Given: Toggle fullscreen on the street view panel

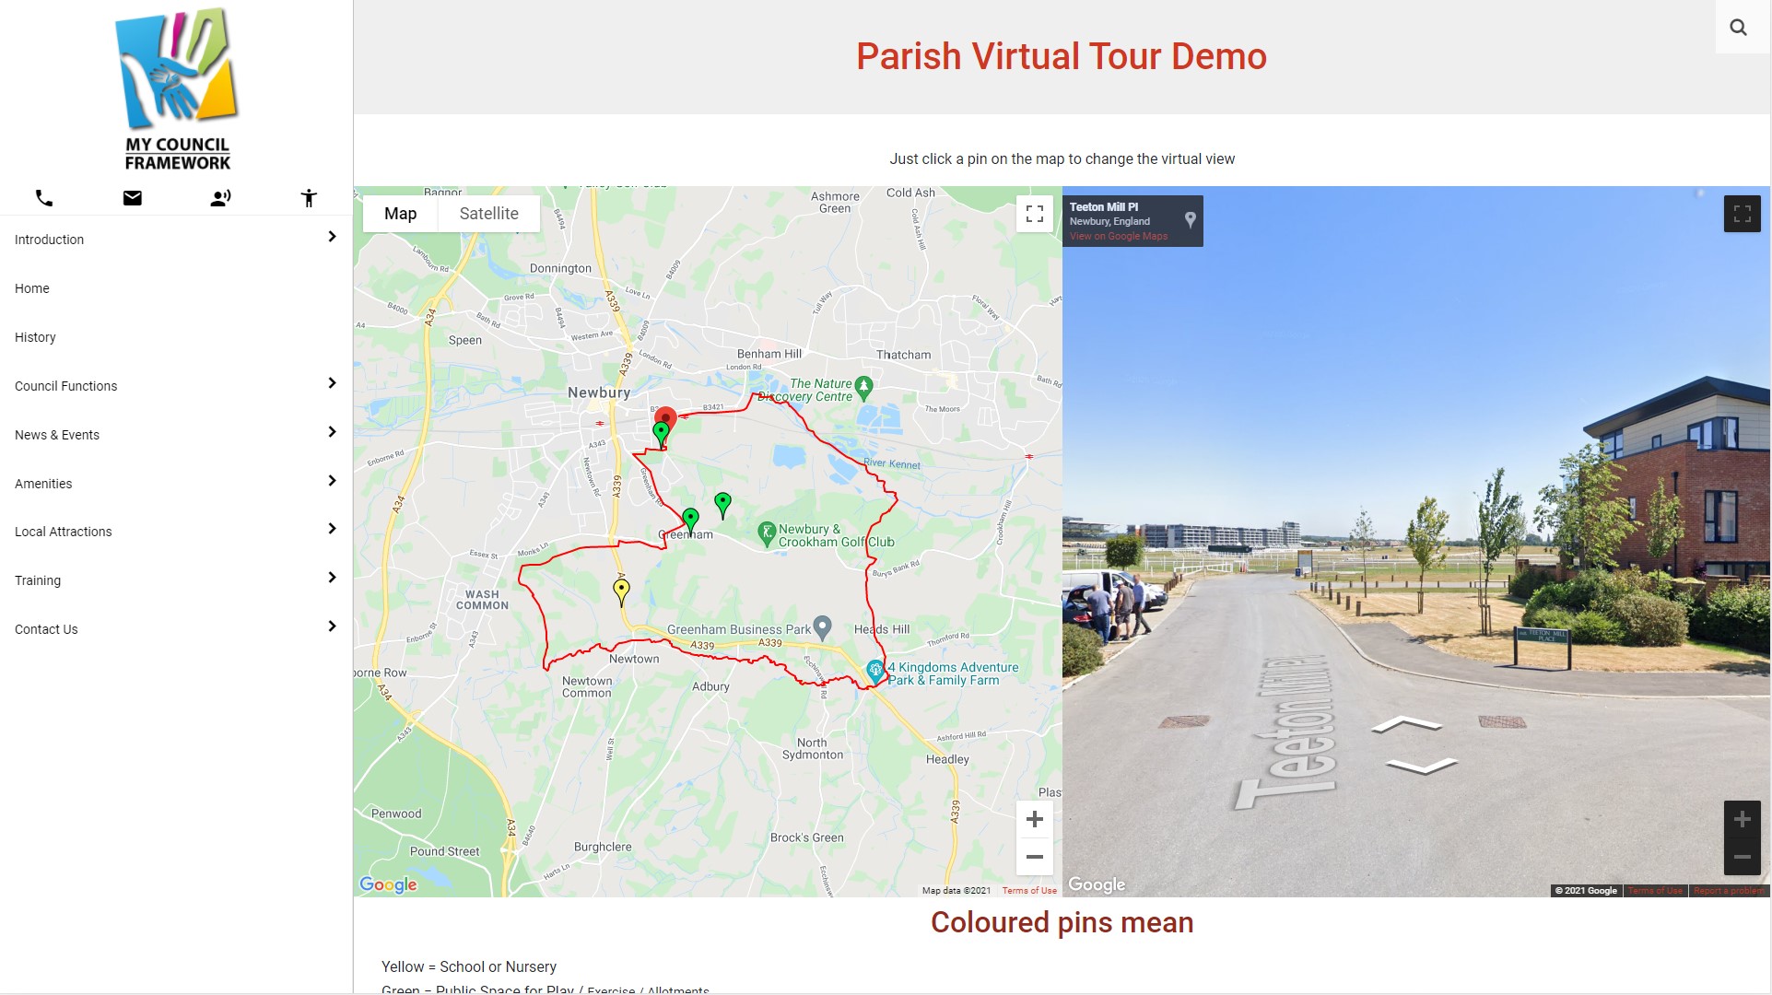Looking at the screenshot, I should pos(1741,214).
